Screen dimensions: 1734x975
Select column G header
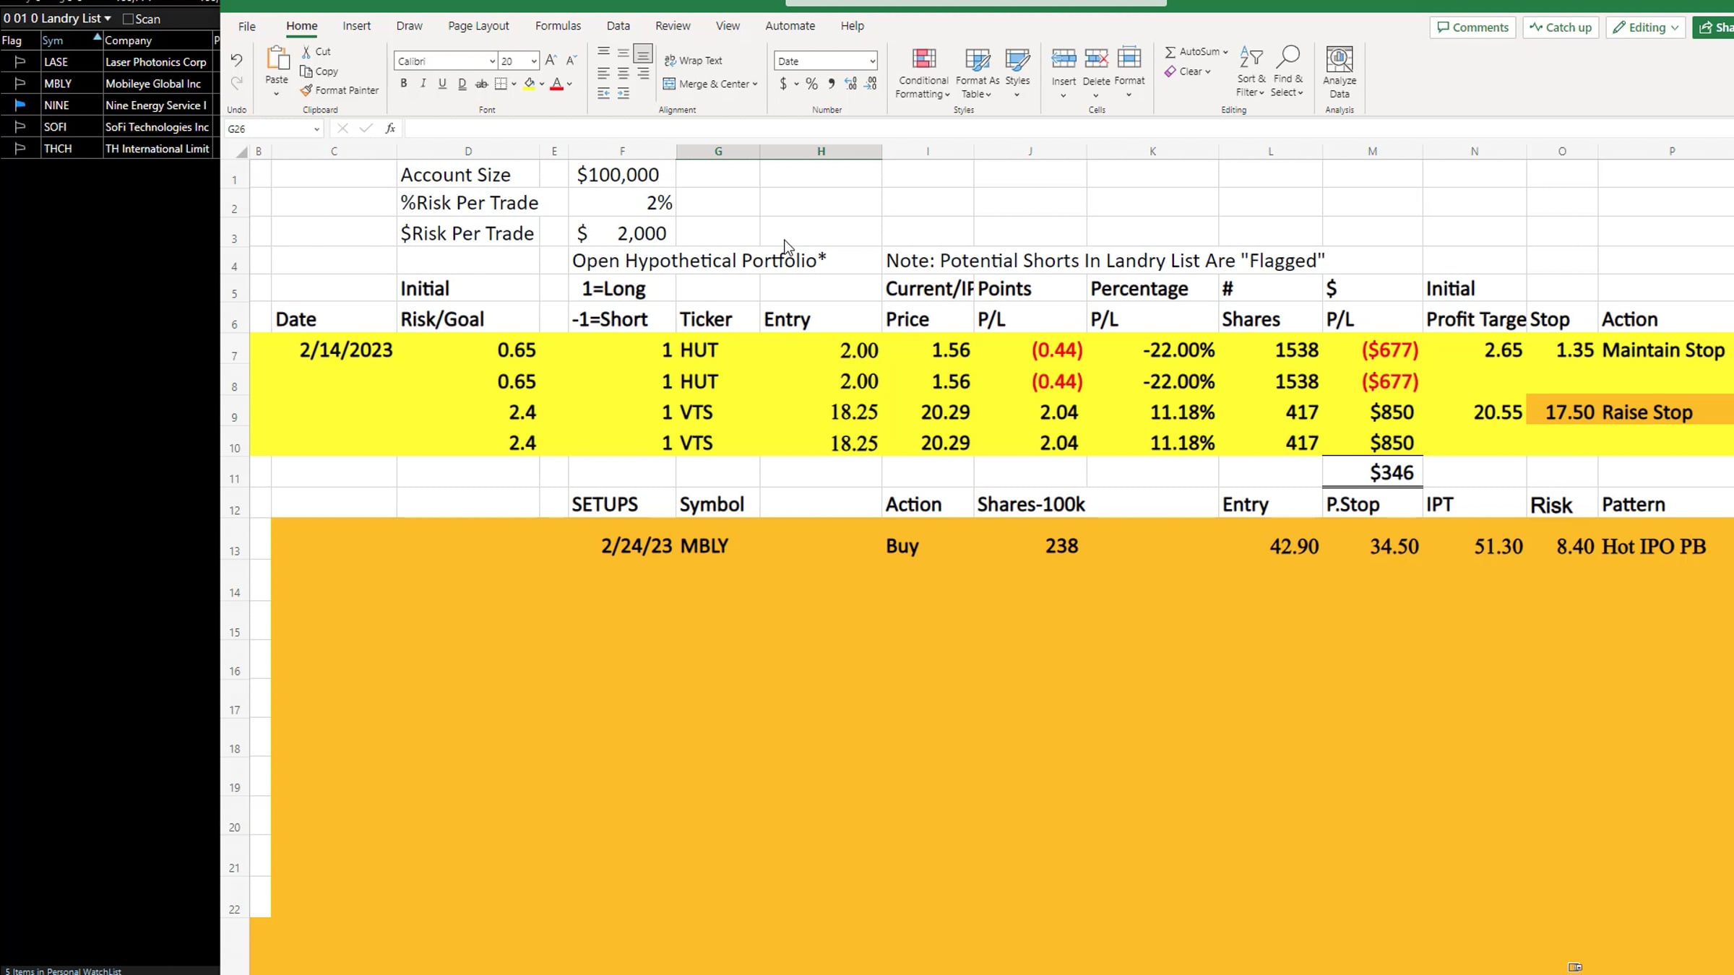(x=717, y=152)
